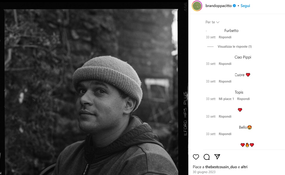Image resolution: width=285 pixels, height=175 pixels.
Task: Click the red heart emoji in the Cuore comment
Action: click(248, 75)
